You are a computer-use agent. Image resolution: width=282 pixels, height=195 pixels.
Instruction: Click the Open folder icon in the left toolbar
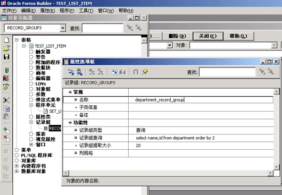pos(6,48)
